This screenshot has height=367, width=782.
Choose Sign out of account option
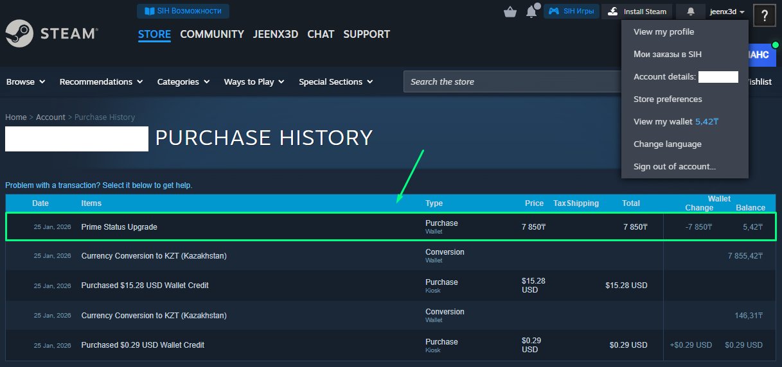tap(674, 166)
